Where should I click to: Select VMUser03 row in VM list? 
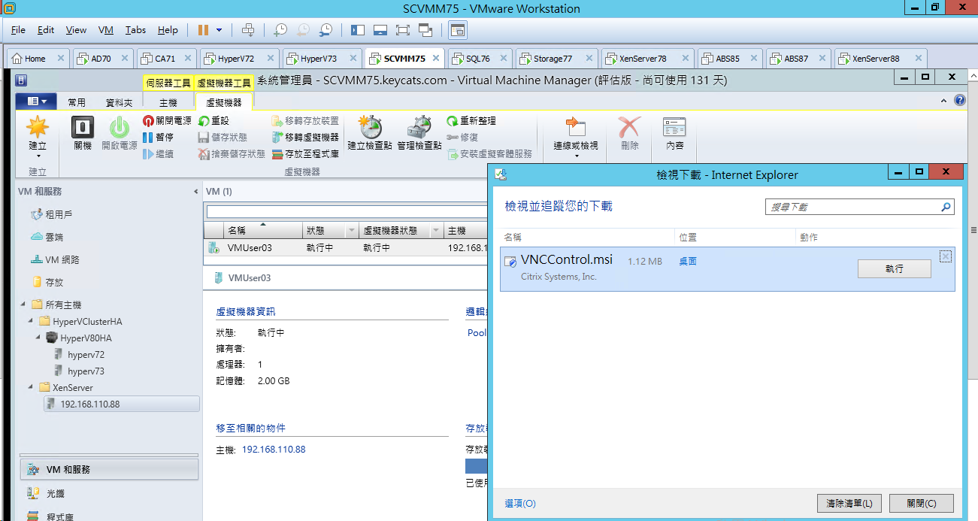coord(345,247)
